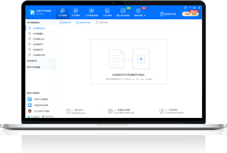227x153 pixels.
Task: Select the PDF转换 tab
Action: (62, 12)
